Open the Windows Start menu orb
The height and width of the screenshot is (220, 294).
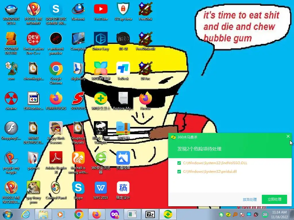pyautogui.click(x=8, y=214)
